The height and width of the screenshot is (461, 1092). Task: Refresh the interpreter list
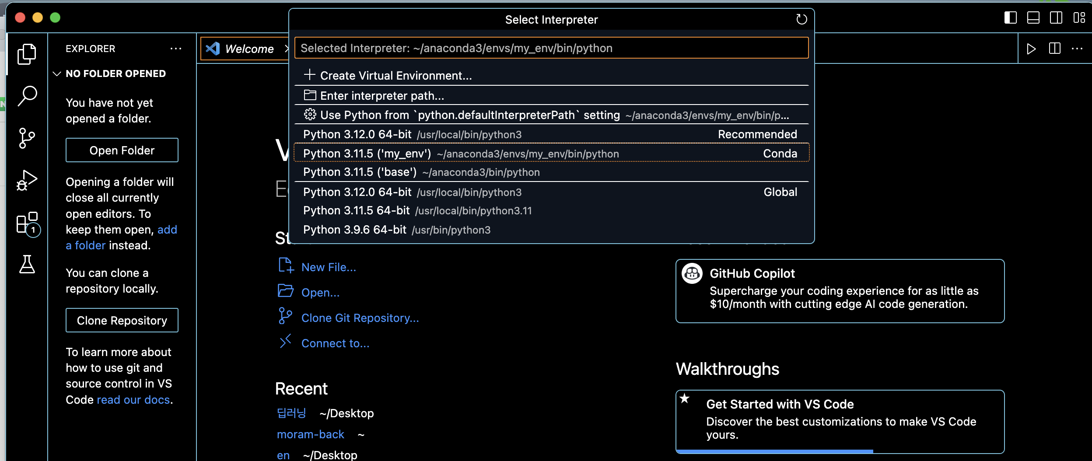801,19
